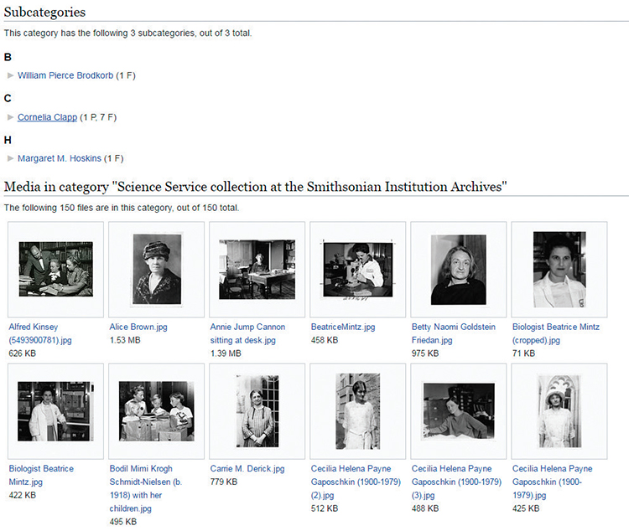Select the '1.53 MB' file size text
Image resolution: width=629 pixels, height=531 pixels.
(125, 340)
